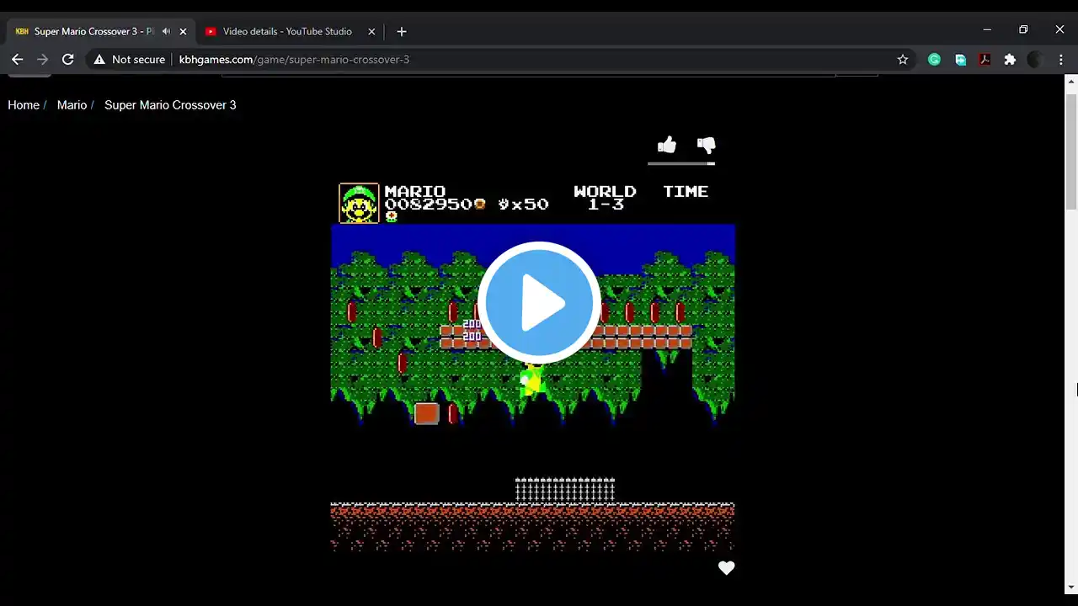Close the YouTube Studio tab
The height and width of the screenshot is (606, 1078).
click(x=371, y=31)
